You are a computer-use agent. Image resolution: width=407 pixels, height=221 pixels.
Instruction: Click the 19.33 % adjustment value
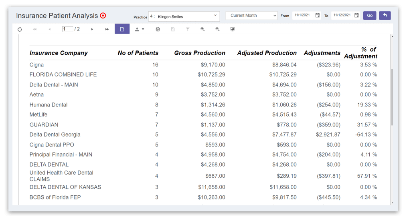pos(367,104)
